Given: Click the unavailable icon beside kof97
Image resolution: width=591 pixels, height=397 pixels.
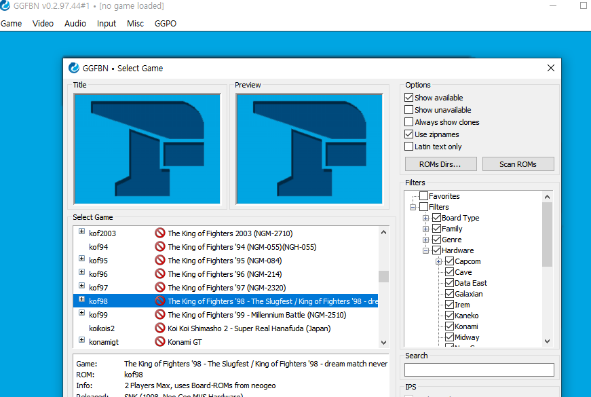Looking at the screenshot, I should click(x=160, y=287).
